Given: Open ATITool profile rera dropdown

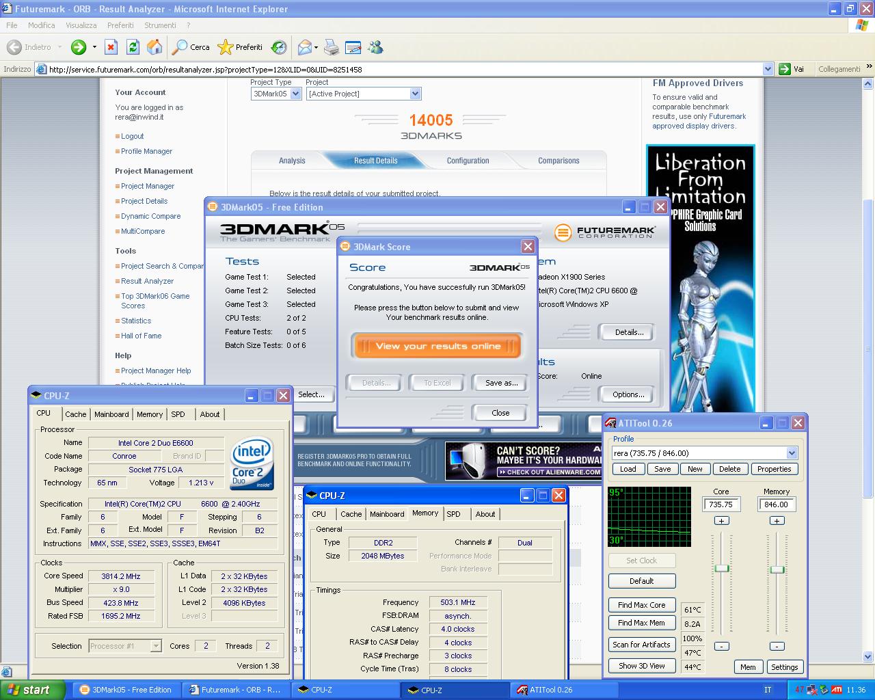Looking at the screenshot, I should pos(792,453).
